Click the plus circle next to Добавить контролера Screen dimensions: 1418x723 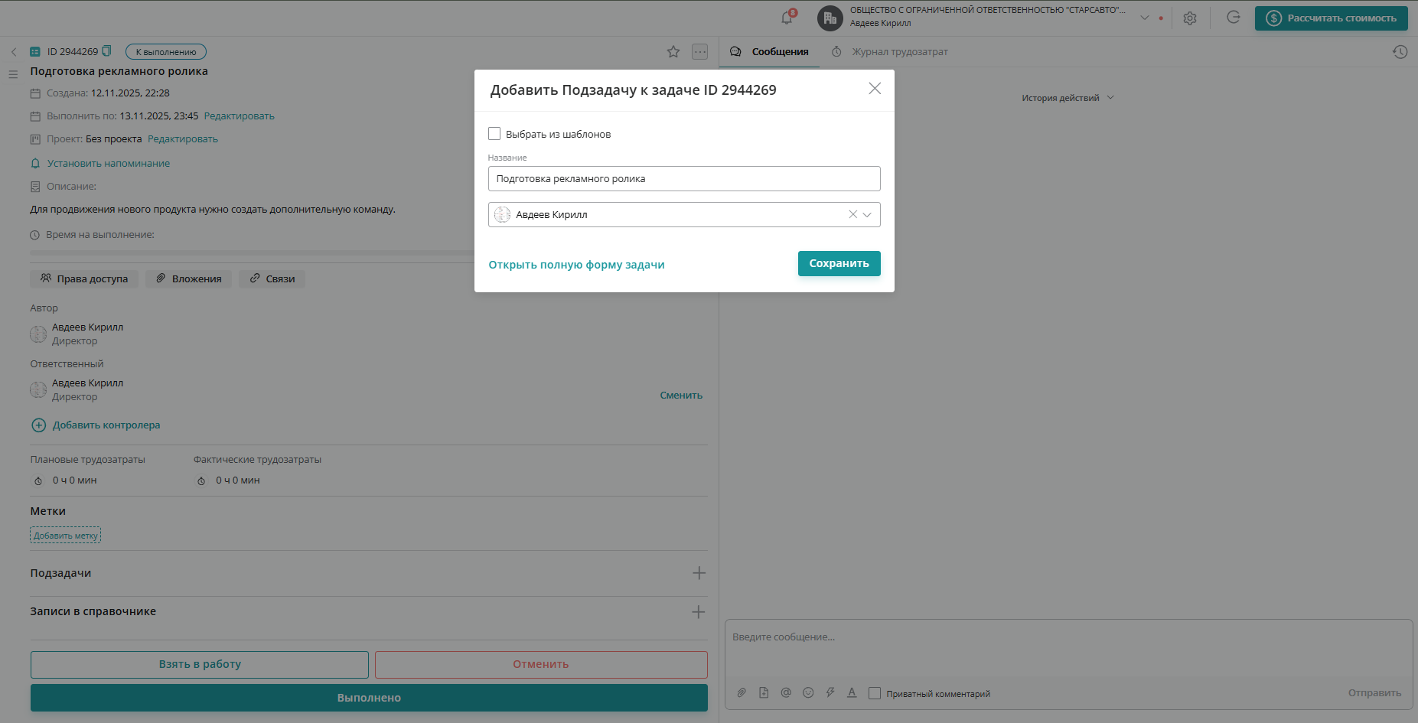[38, 425]
